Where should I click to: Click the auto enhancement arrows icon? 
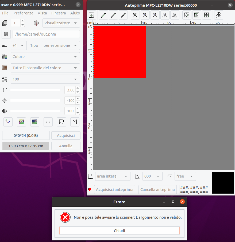(48, 122)
